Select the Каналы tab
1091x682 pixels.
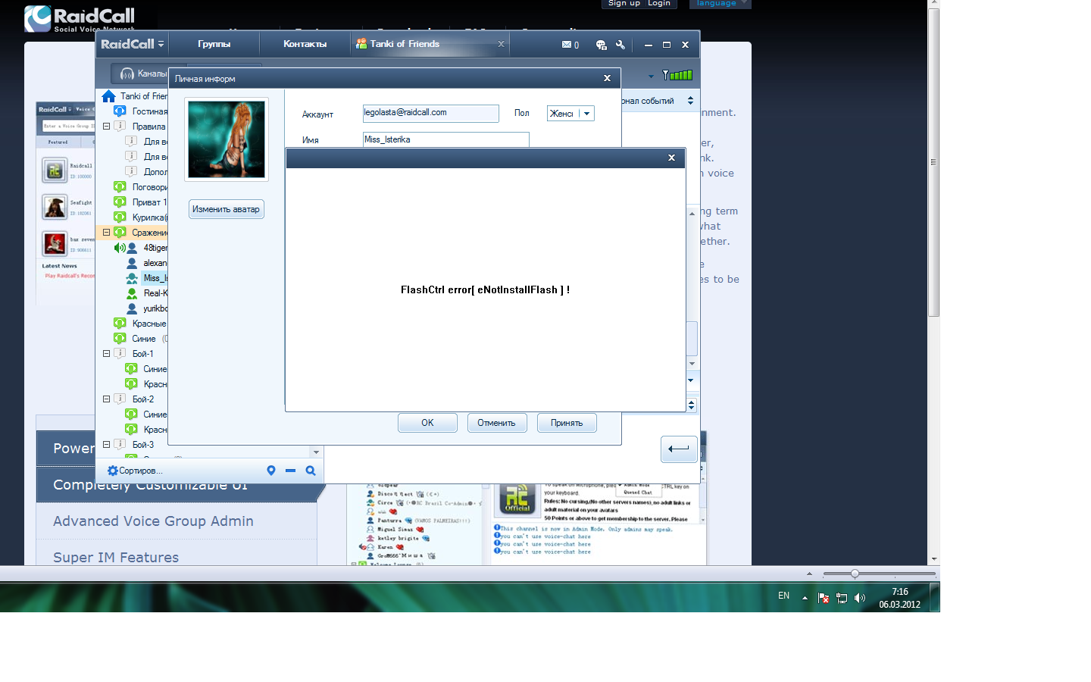(144, 74)
